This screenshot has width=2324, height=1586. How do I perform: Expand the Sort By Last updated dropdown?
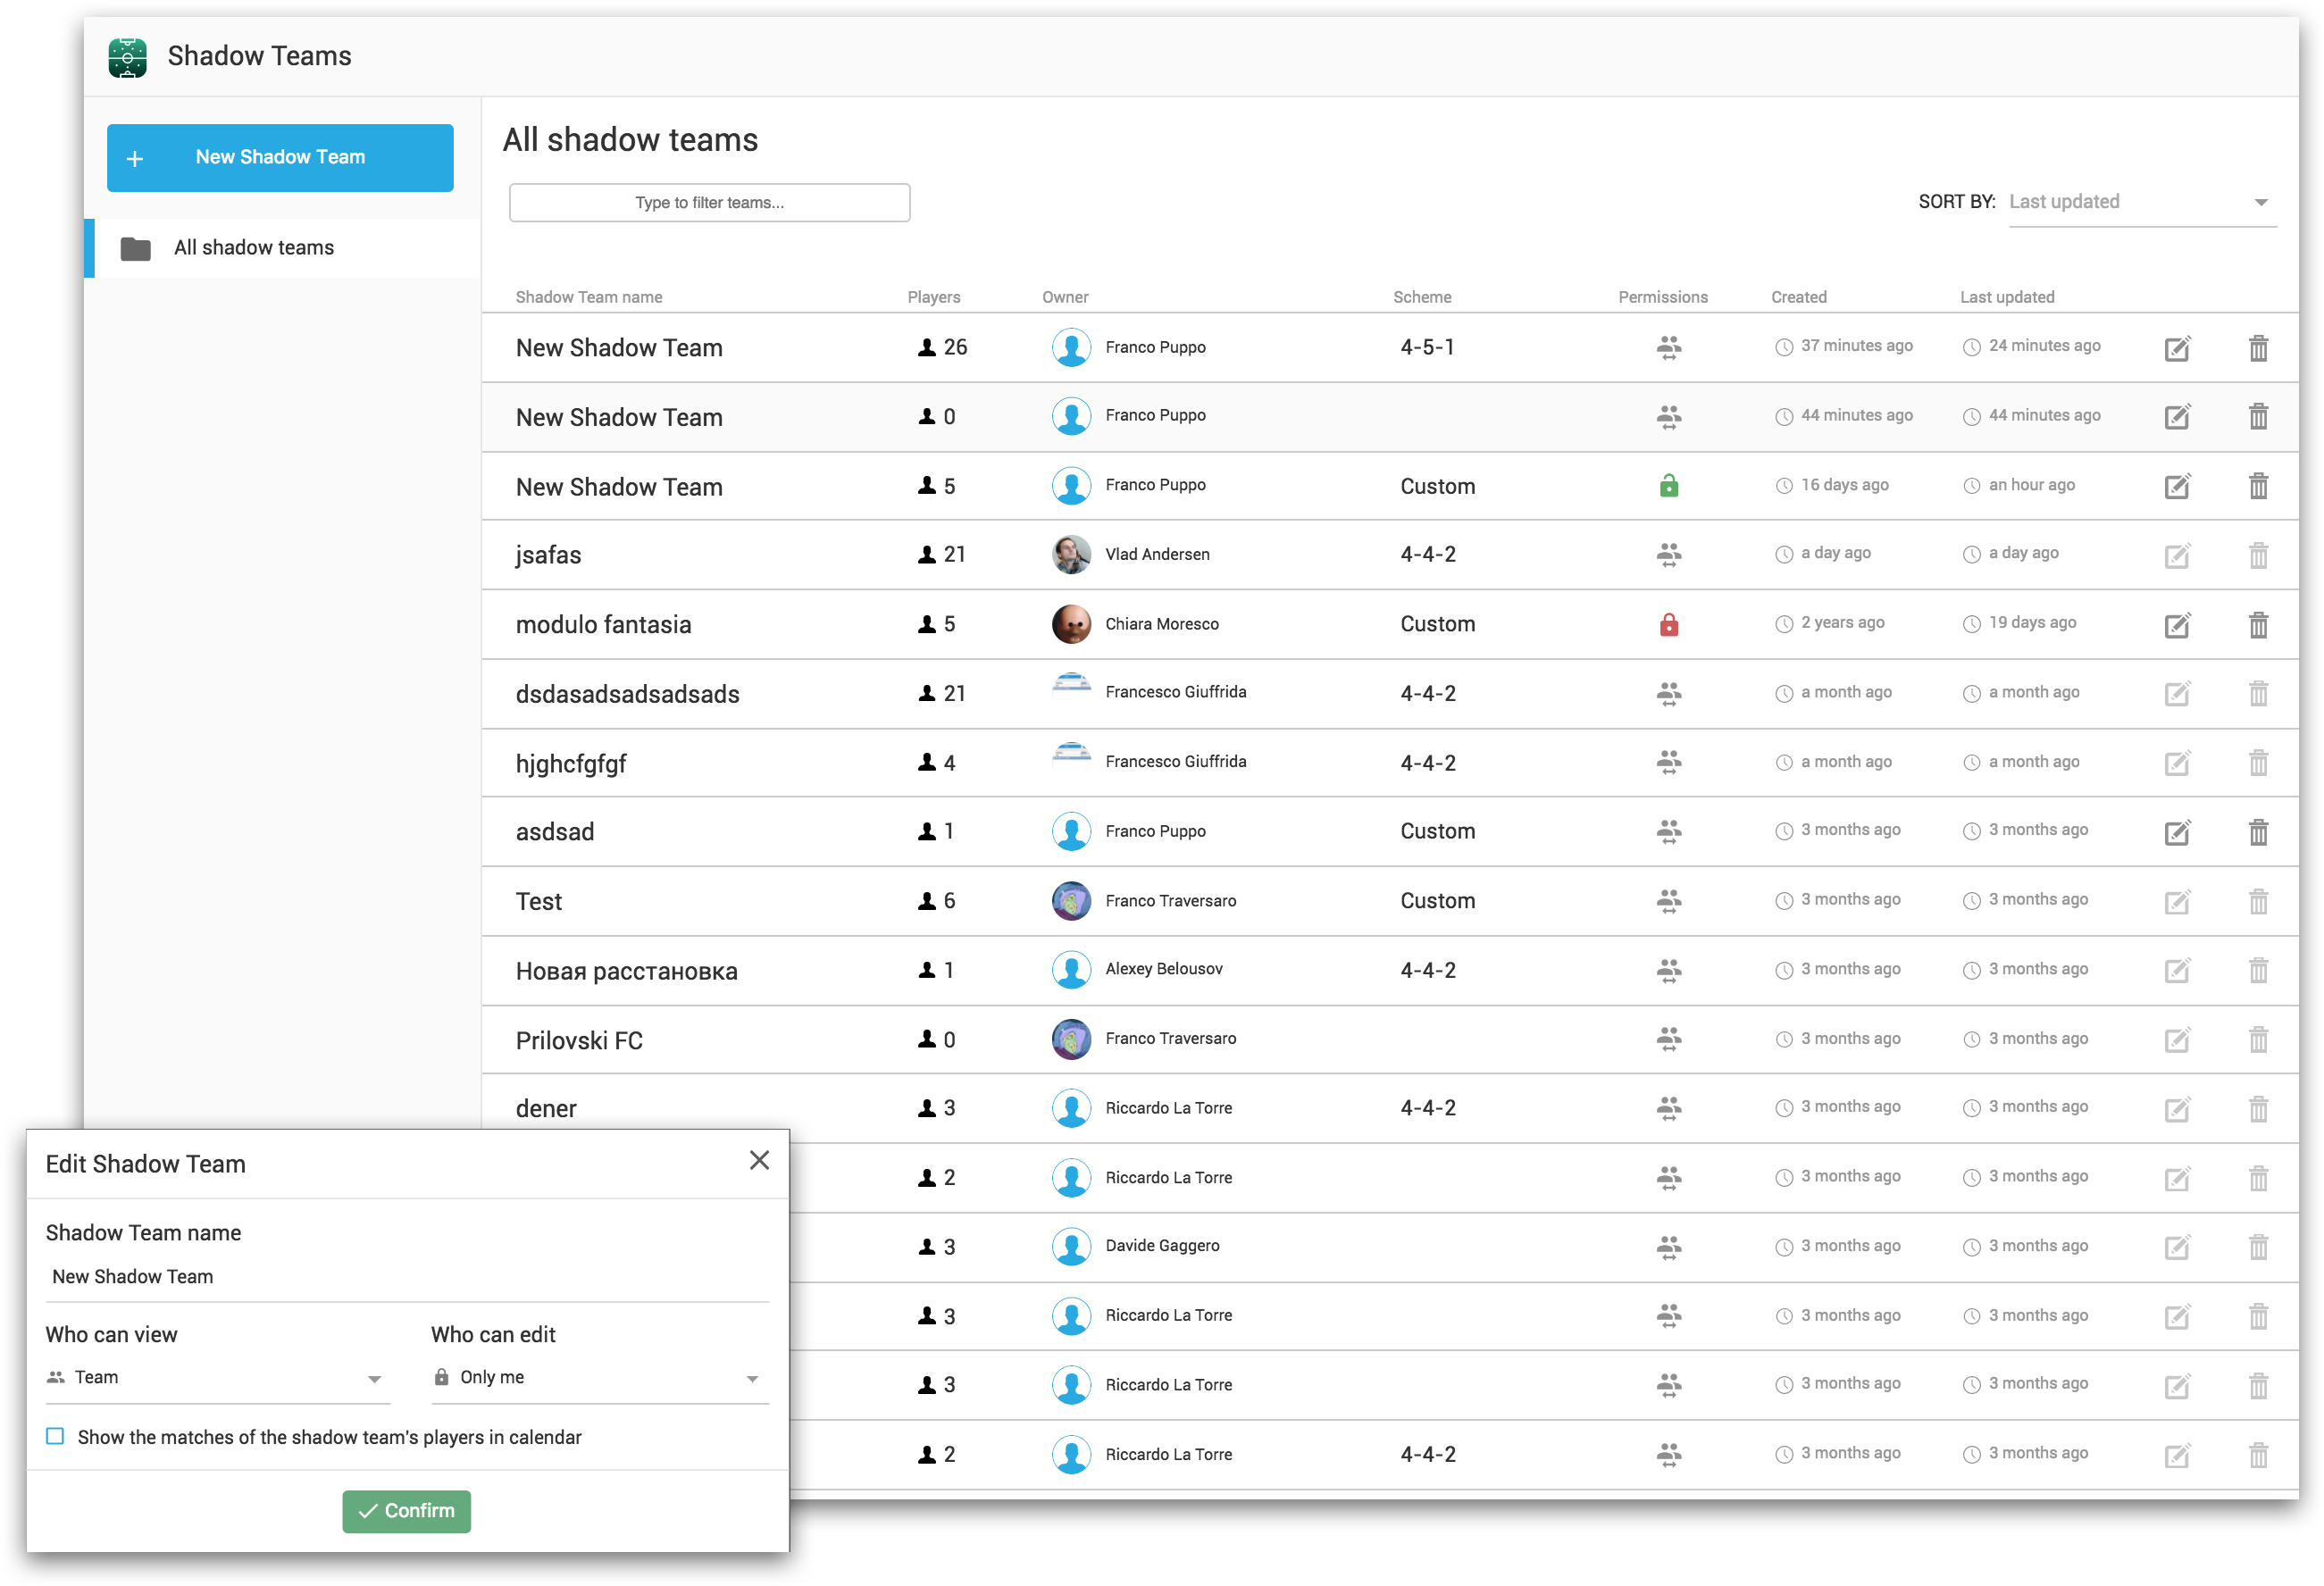click(x=2141, y=202)
